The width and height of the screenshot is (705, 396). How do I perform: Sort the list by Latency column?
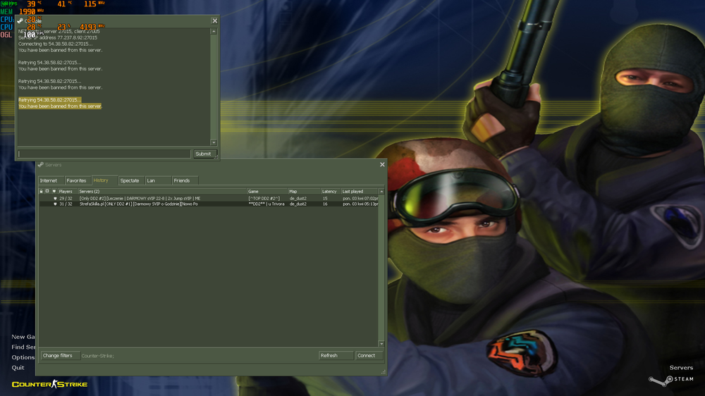[x=331, y=192]
